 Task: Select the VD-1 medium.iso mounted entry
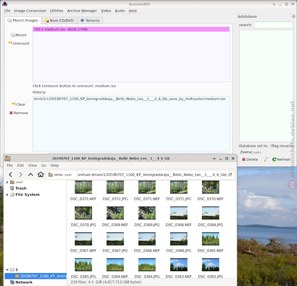pos(131,29)
